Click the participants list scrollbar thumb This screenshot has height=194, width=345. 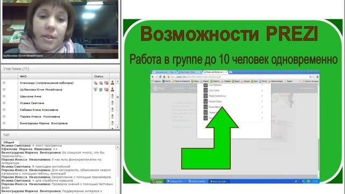(x=118, y=97)
